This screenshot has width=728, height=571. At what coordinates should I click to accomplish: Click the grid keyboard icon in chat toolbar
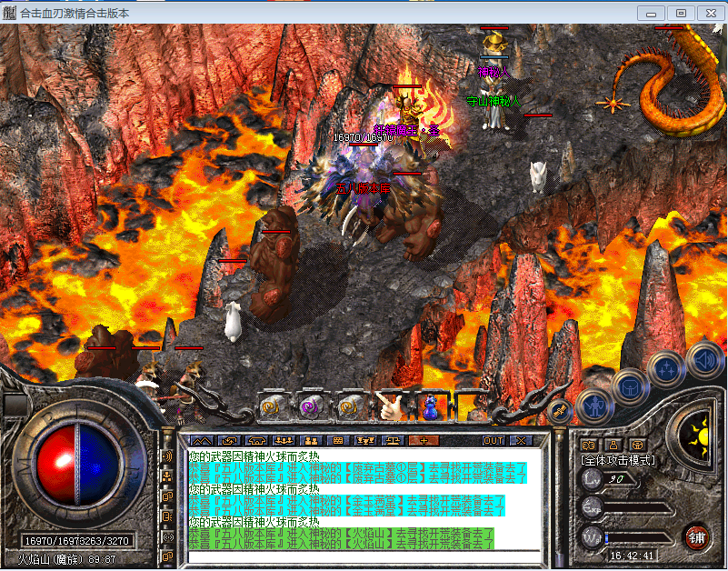click(x=338, y=440)
